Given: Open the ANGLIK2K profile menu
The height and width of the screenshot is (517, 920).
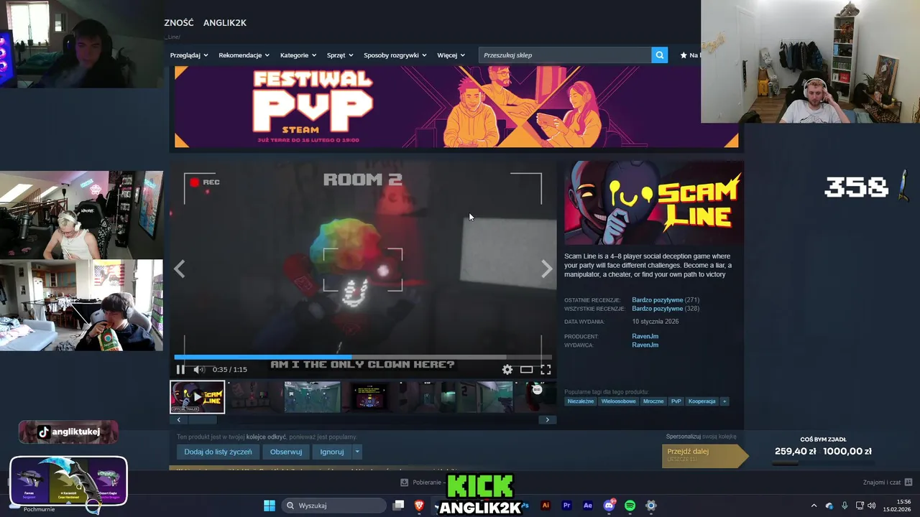Looking at the screenshot, I should click(x=225, y=23).
